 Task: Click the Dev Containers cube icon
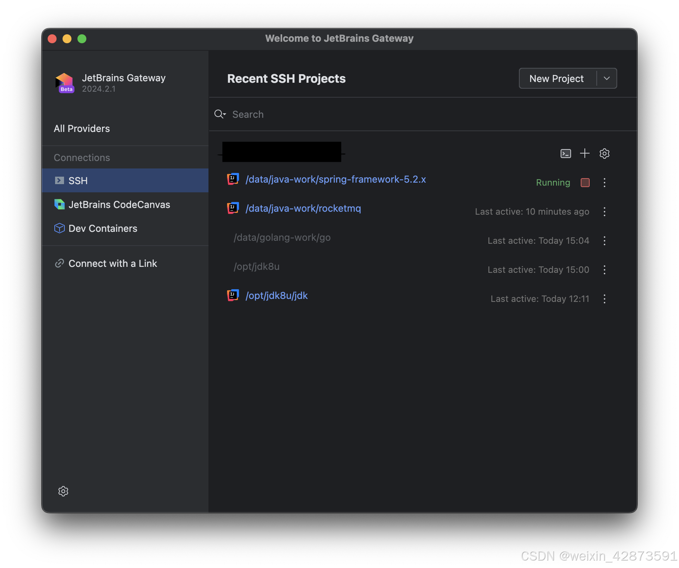click(x=60, y=228)
